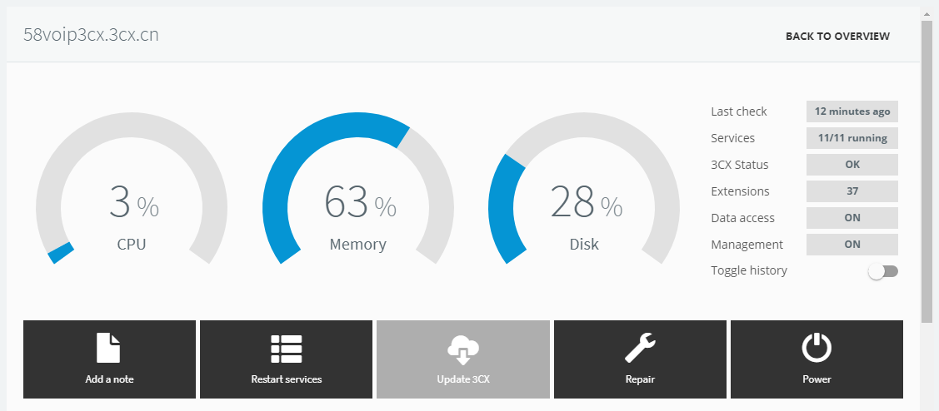Click the Memory 63% gauge

pos(358,188)
